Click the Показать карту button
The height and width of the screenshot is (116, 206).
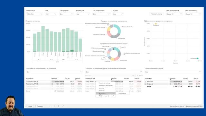tap(156, 14)
